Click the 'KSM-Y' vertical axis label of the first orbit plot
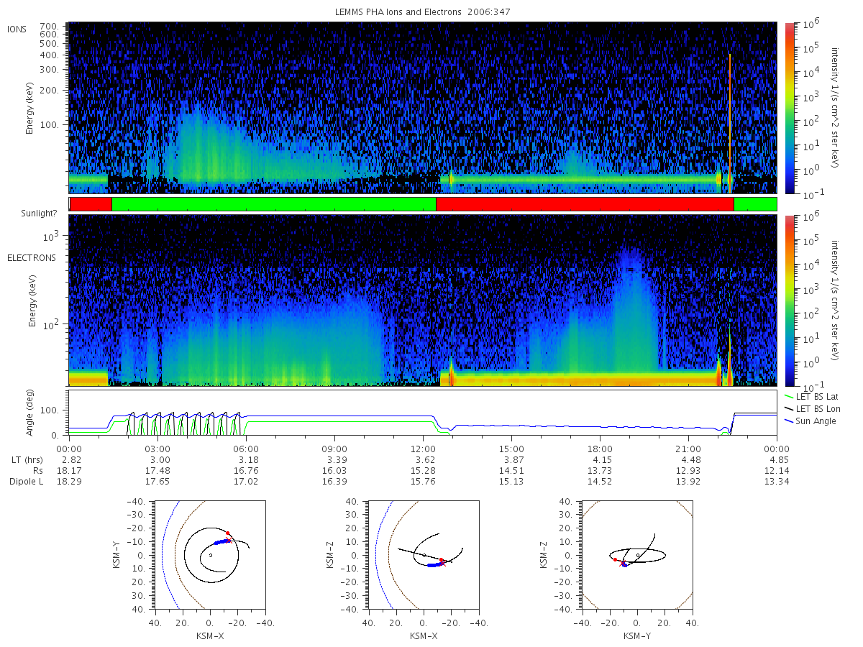Viewport: 863px width, 647px height. click(115, 554)
